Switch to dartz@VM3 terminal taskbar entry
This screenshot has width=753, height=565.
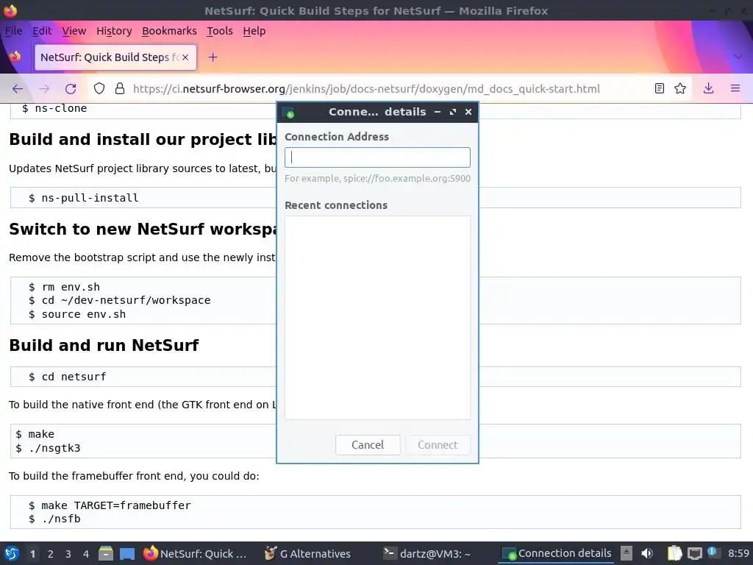pyautogui.click(x=427, y=553)
